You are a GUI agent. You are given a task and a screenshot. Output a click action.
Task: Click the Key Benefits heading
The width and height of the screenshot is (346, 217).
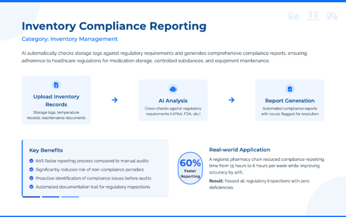[46, 150]
